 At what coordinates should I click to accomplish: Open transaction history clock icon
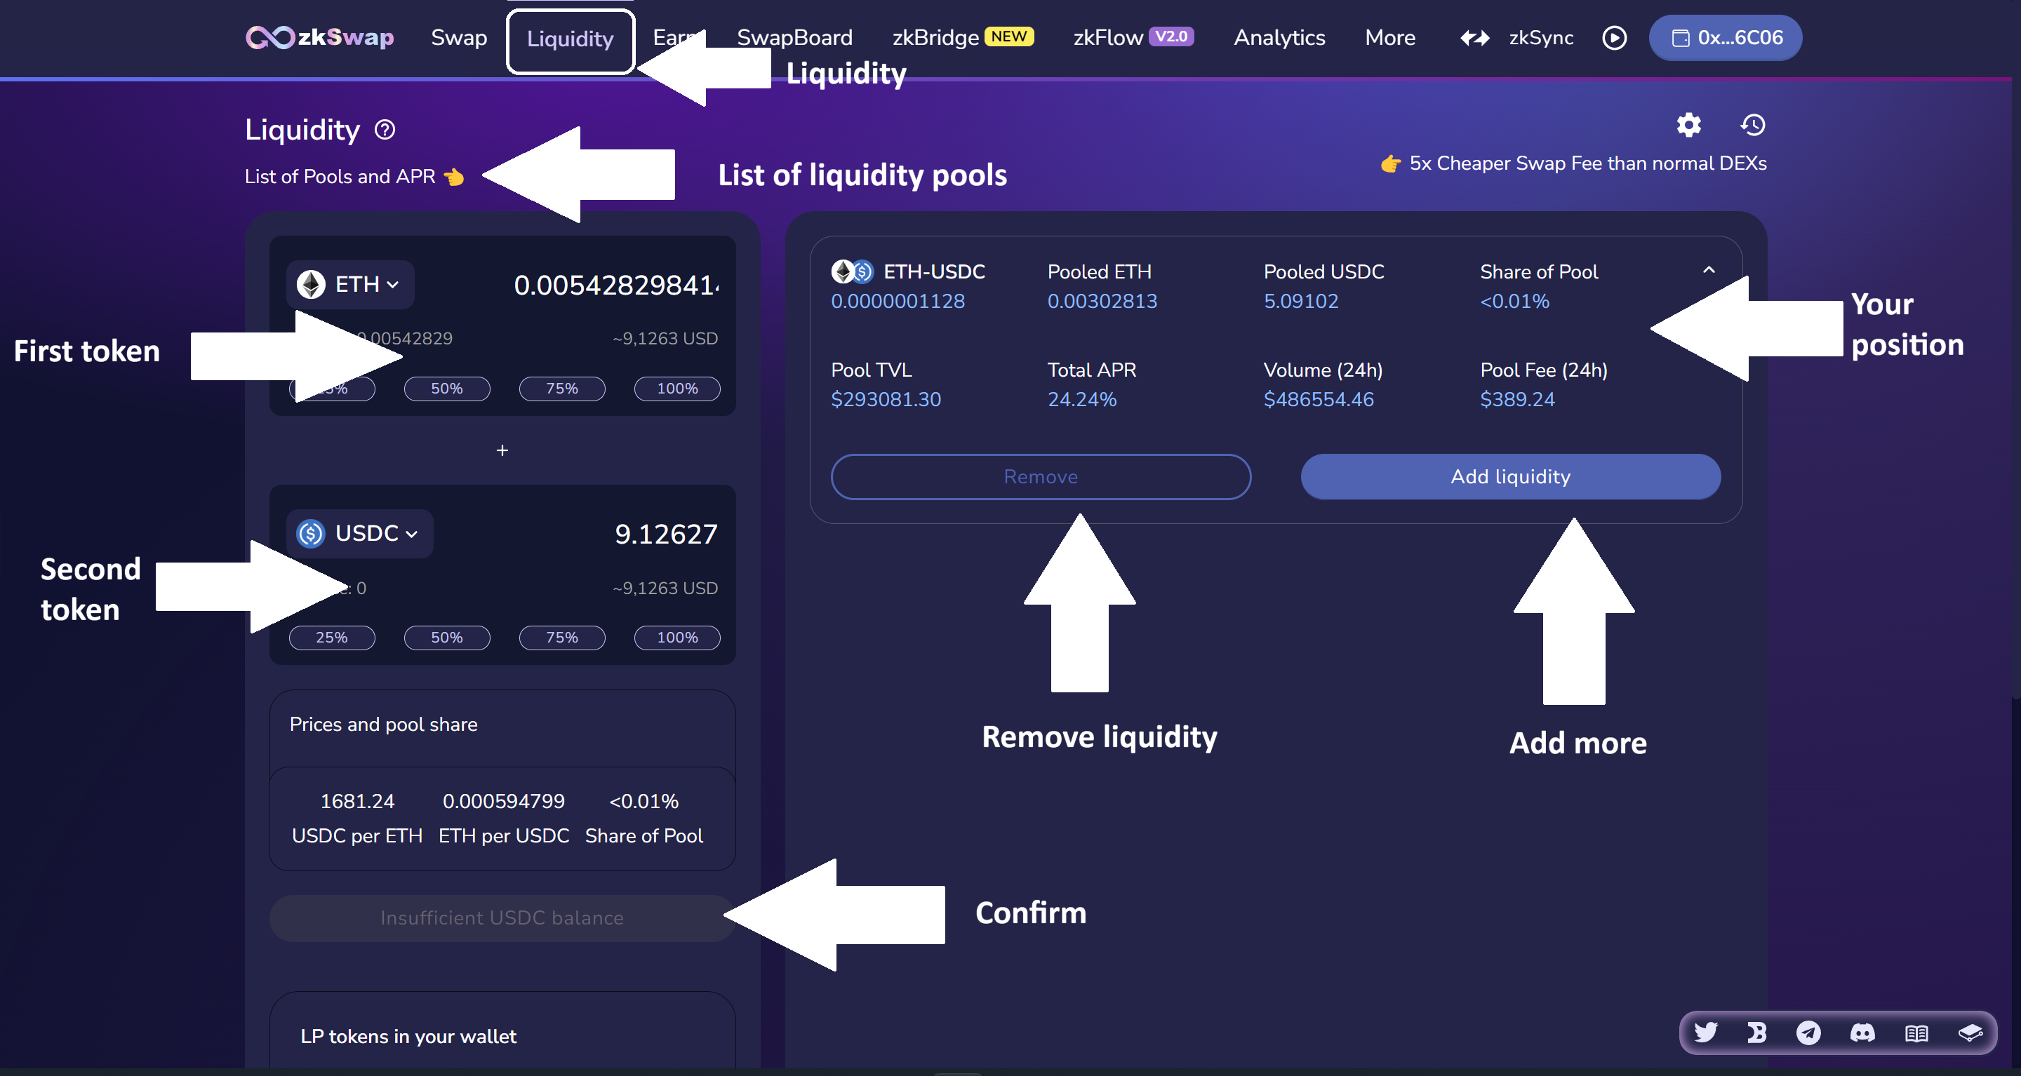[1753, 125]
